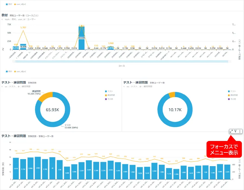Viewport: 244px width, 190px height.
Task: Select the 2.02K bar in bottom chart
Action: tap(227, 172)
